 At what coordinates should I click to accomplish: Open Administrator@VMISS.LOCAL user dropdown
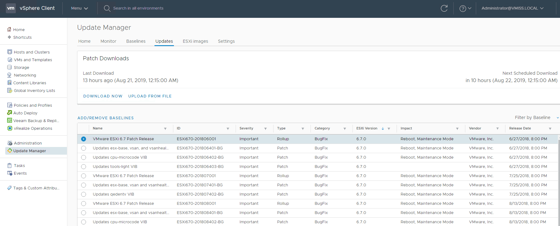click(513, 8)
